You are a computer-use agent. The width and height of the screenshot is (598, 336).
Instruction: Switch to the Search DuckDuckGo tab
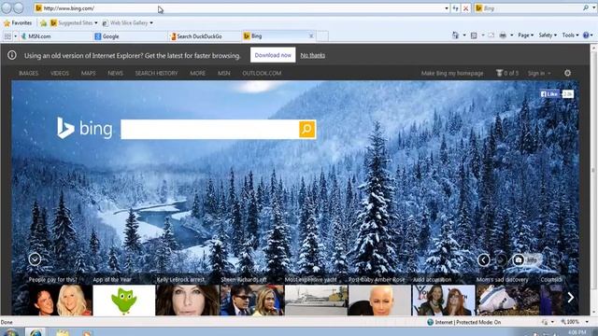coord(204,36)
